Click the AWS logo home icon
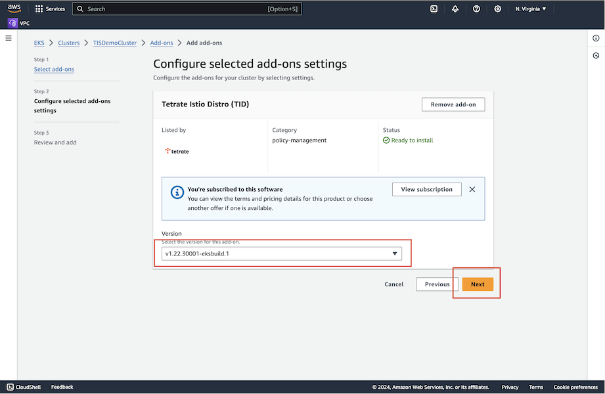Image resolution: width=605 pixels, height=394 pixels. (14, 9)
